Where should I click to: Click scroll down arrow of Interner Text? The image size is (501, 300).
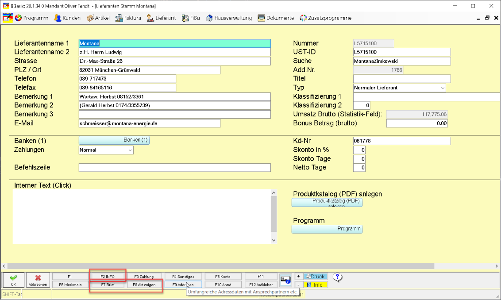(274, 240)
